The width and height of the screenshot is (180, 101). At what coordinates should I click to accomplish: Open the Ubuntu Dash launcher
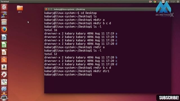(x=4, y=7)
